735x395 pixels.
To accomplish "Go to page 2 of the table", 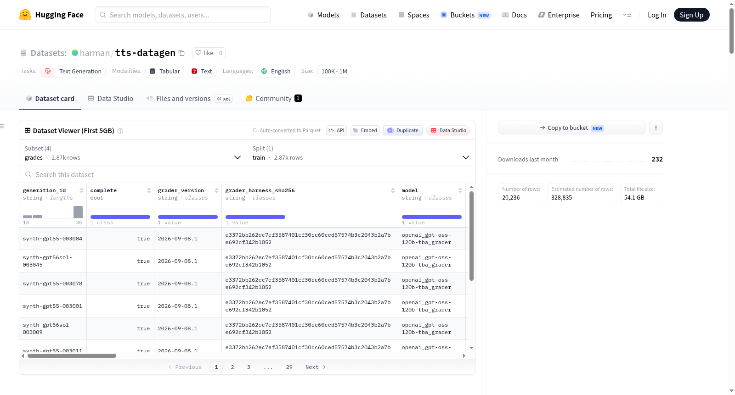I will (x=232, y=367).
